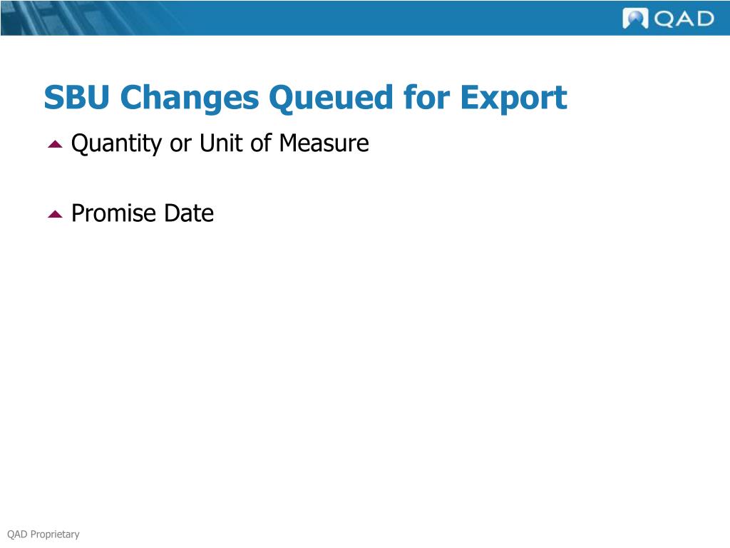Screen dimensions: 730x548
Task: Click the word Measure in first bullet
Action: tap(324, 142)
